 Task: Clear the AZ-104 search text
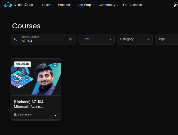70,39
